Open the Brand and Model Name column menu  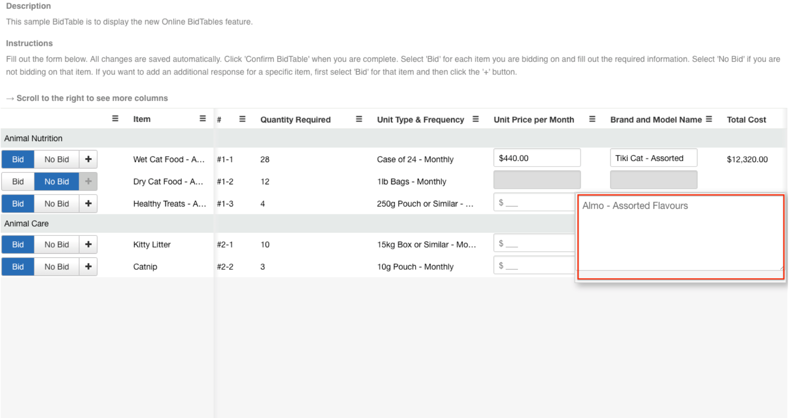coord(709,119)
